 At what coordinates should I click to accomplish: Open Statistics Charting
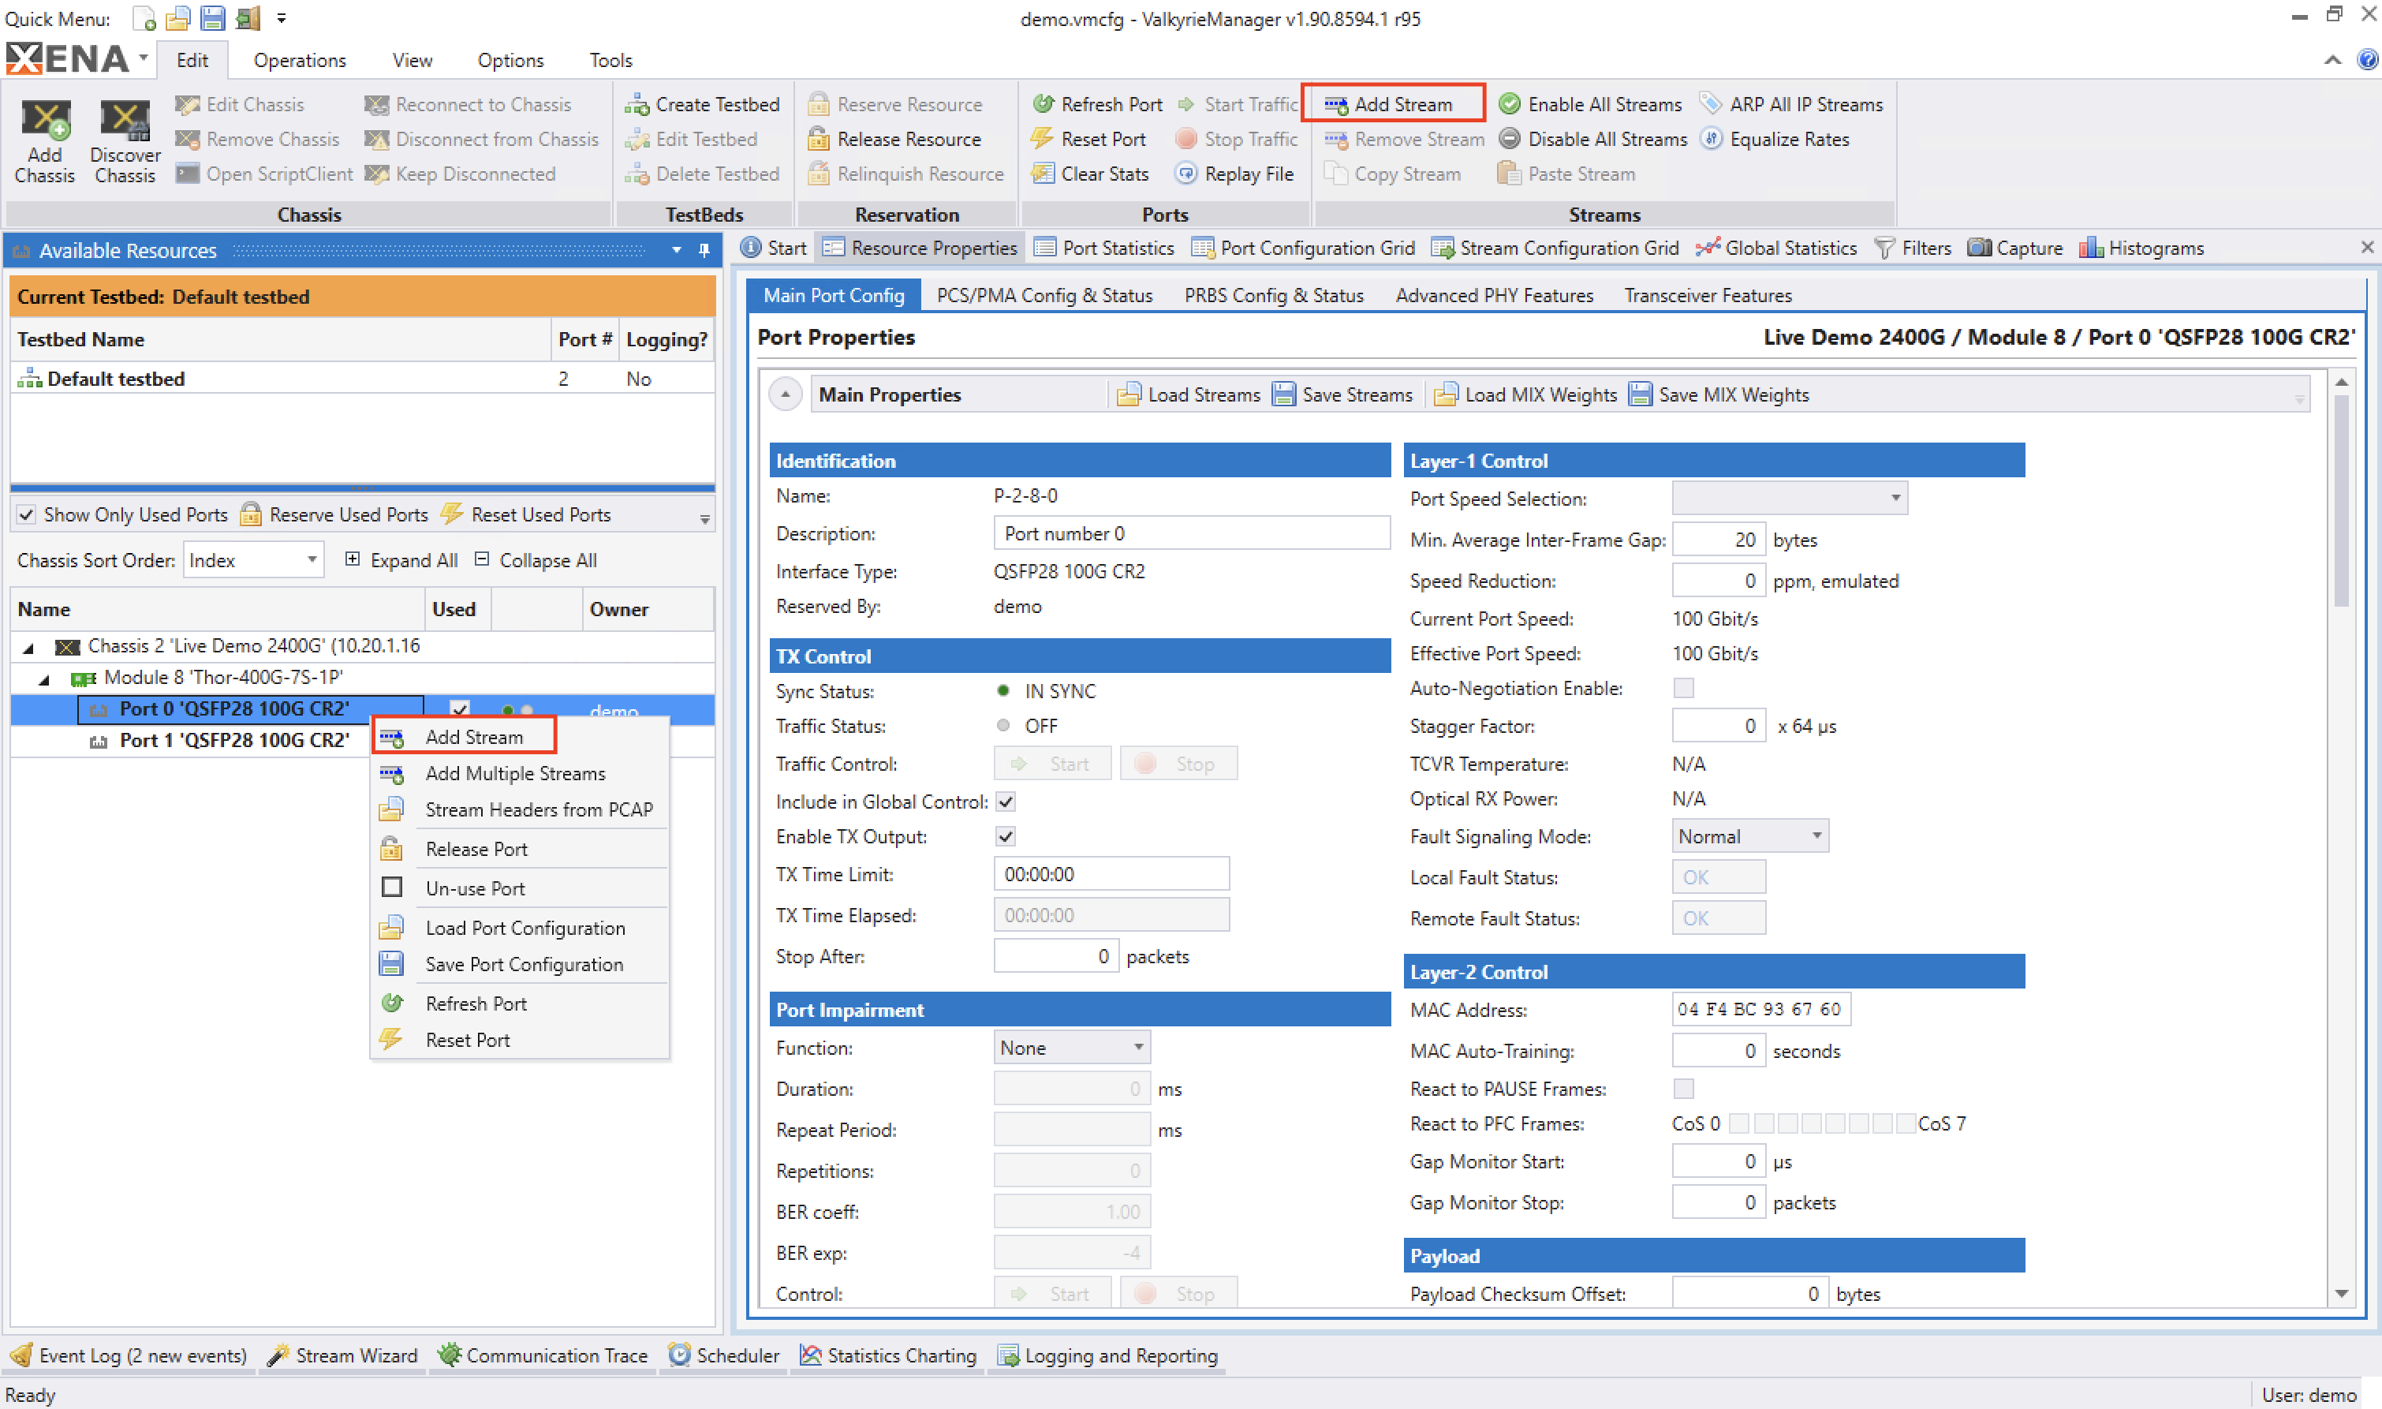(887, 1356)
